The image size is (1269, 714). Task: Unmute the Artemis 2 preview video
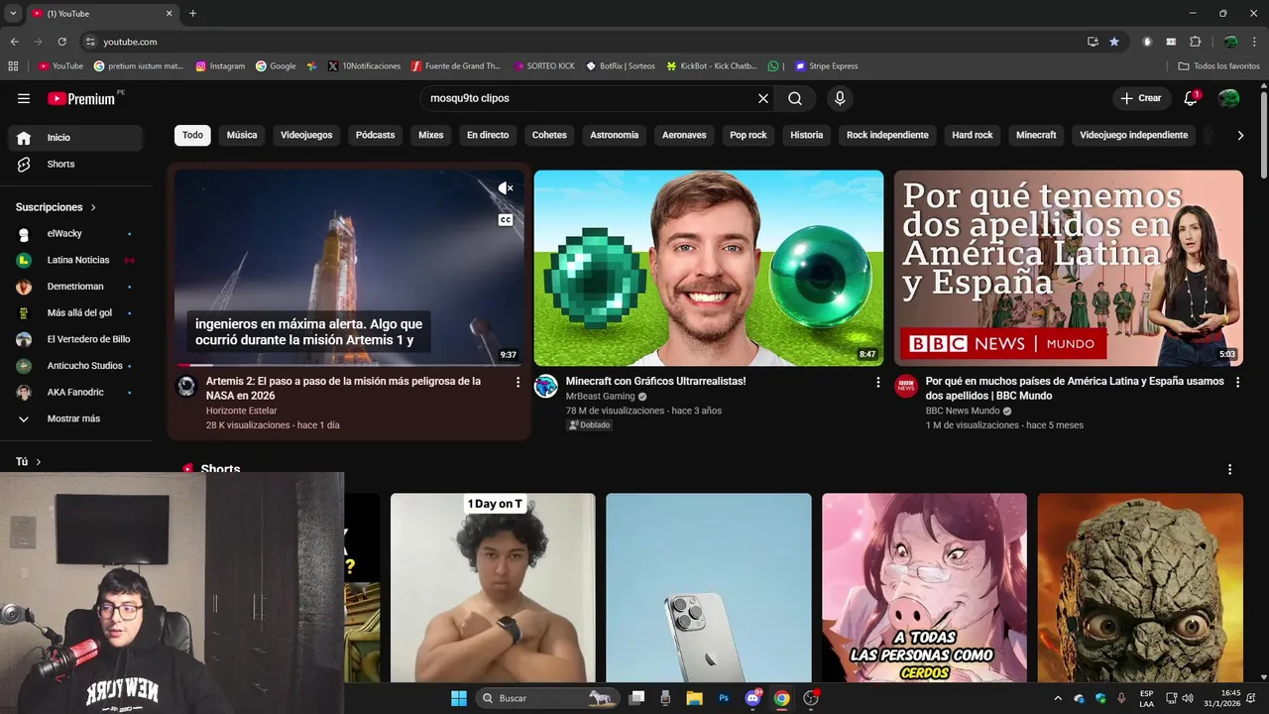click(x=506, y=188)
